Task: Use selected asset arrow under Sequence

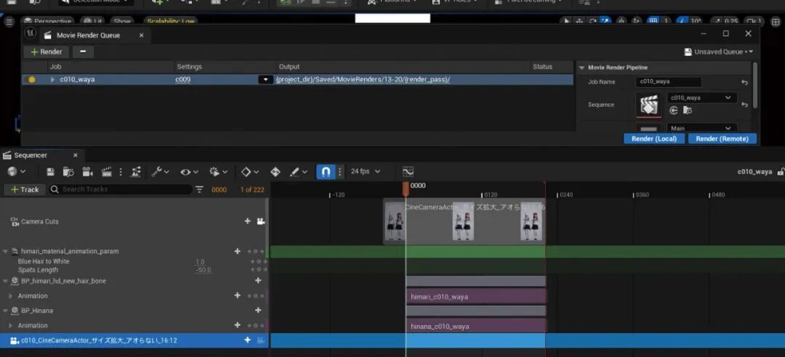Action: 673,110
